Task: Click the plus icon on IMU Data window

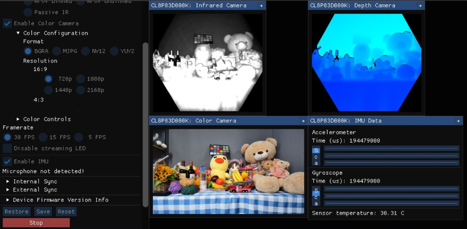Action: tap(458, 121)
